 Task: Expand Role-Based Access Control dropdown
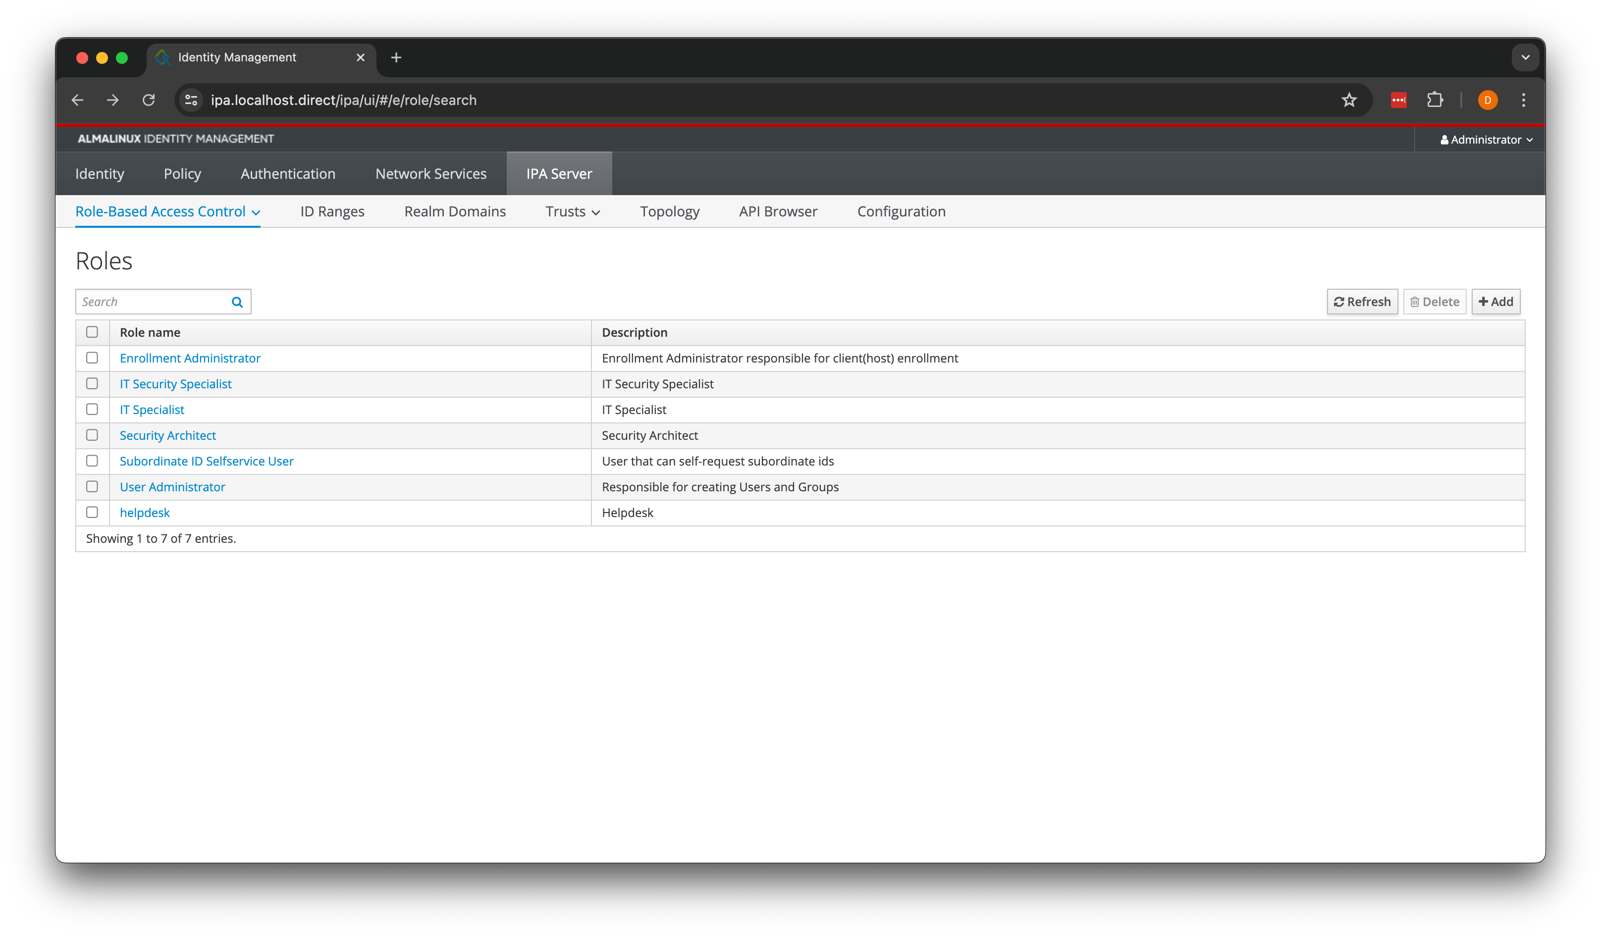click(x=168, y=211)
